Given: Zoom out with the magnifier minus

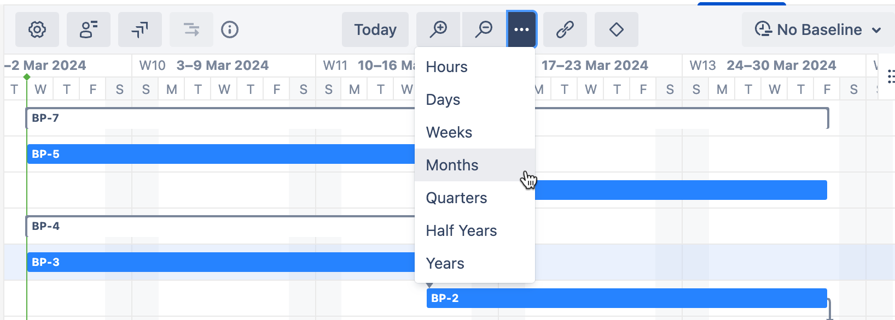Looking at the screenshot, I should point(484,29).
